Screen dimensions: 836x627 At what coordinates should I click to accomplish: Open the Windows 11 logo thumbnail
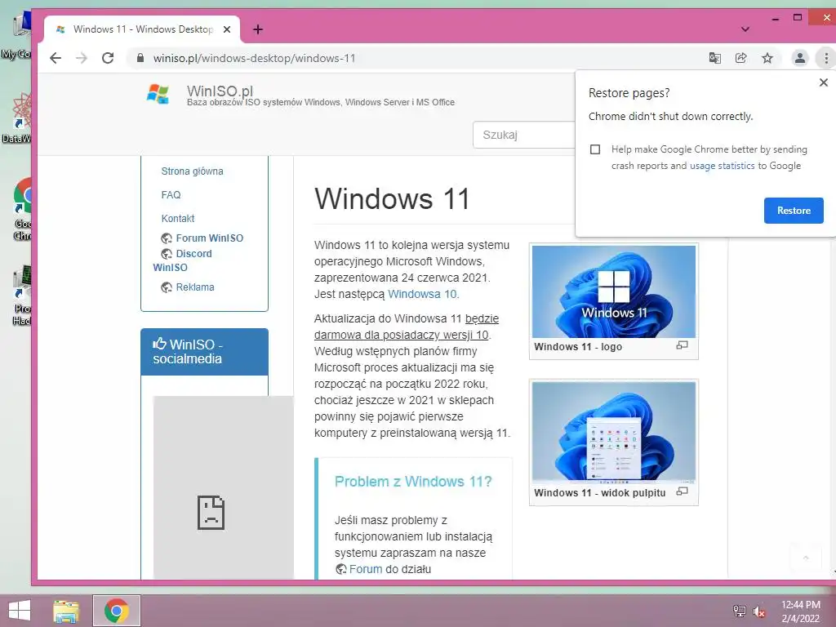614,291
